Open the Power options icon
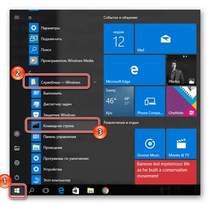 tap(17, 177)
